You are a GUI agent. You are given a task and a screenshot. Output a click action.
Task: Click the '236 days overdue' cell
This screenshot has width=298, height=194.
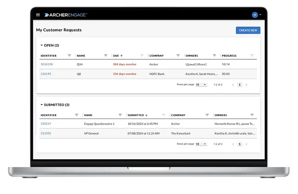click(x=125, y=74)
